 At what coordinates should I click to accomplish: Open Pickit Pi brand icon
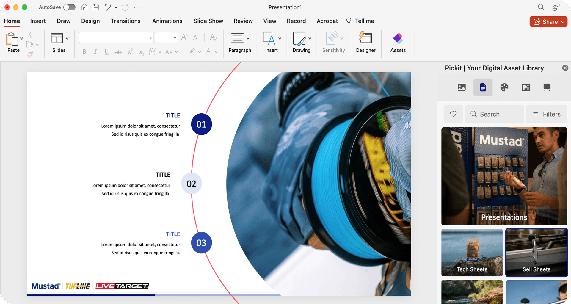526,87
